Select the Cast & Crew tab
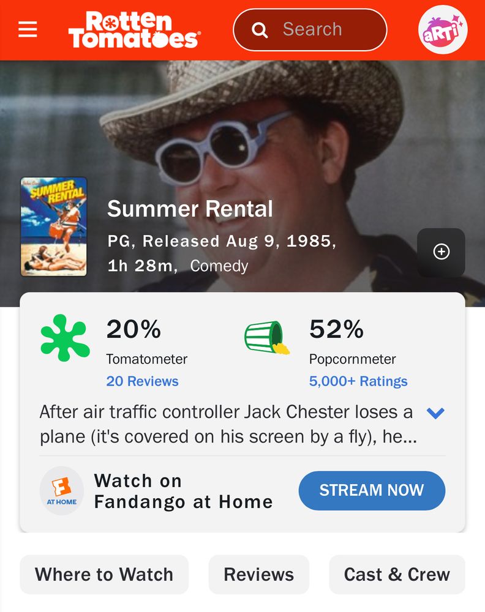 click(396, 574)
